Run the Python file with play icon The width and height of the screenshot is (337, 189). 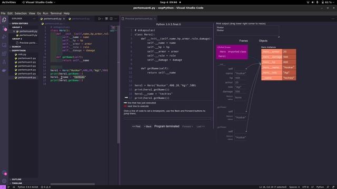click(100, 19)
